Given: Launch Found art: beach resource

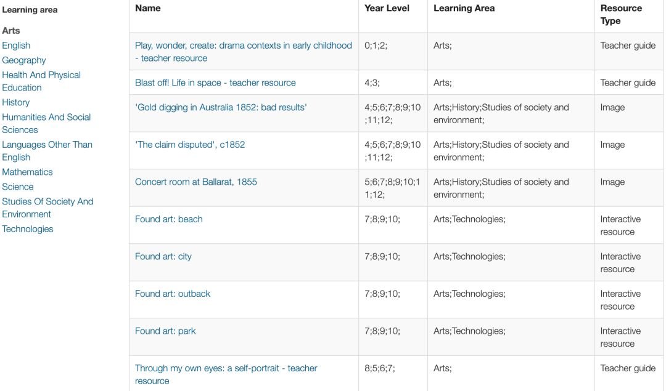Looking at the screenshot, I should 168,219.
